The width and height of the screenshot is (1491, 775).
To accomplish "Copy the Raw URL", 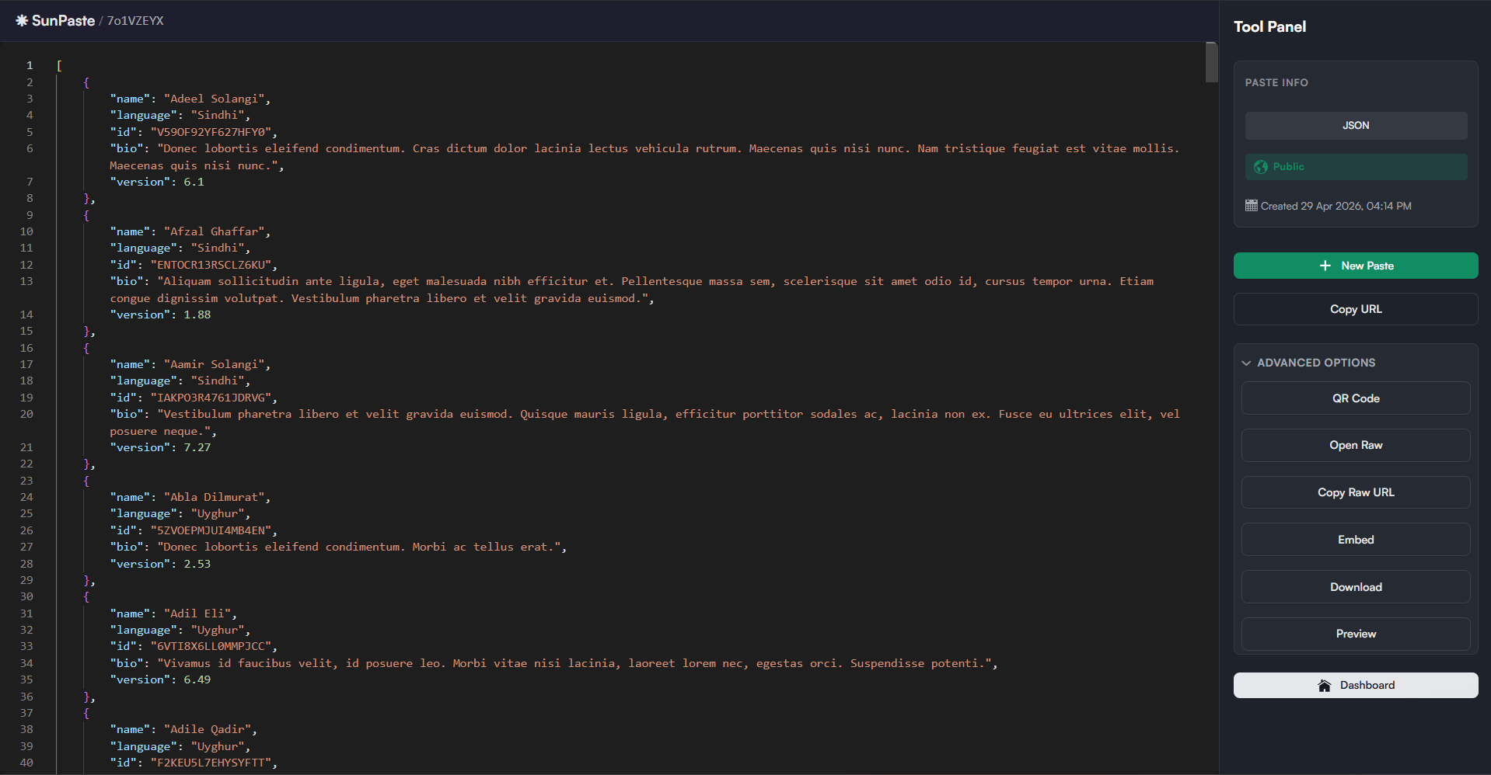I will pyautogui.click(x=1356, y=492).
